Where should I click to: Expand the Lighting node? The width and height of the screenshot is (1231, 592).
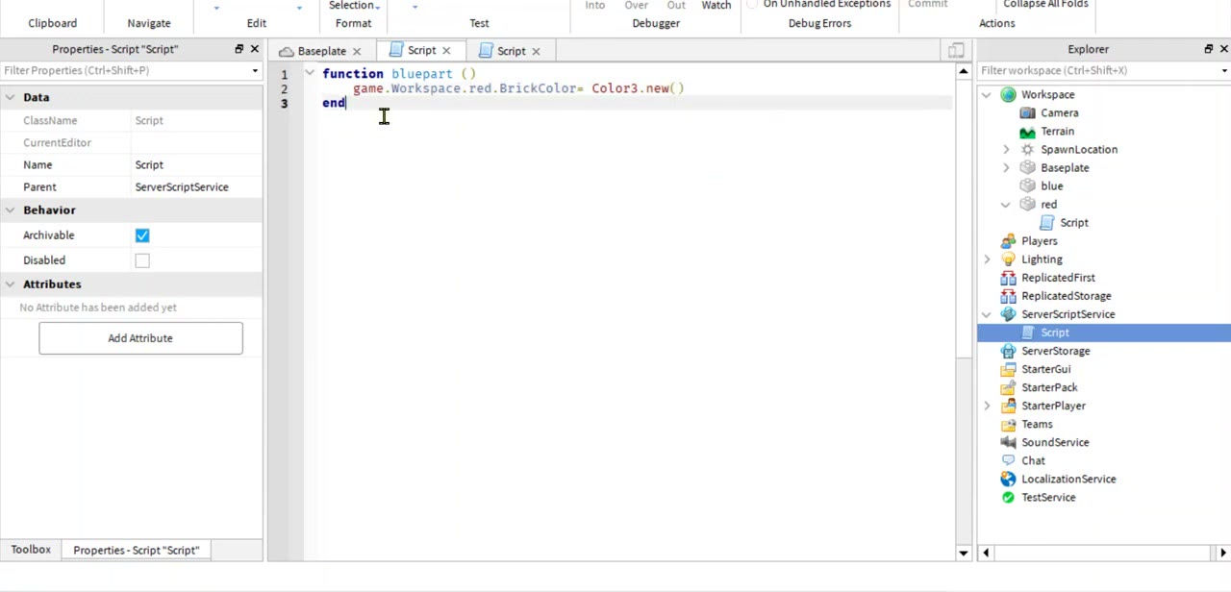coord(987,259)
